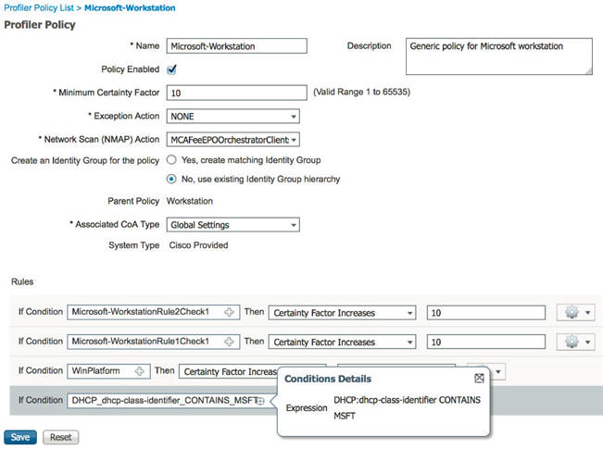Open Certainty Factor dropdown for Rule1Check1
Screen dimensions: 603x449
(x=343, y=342)
